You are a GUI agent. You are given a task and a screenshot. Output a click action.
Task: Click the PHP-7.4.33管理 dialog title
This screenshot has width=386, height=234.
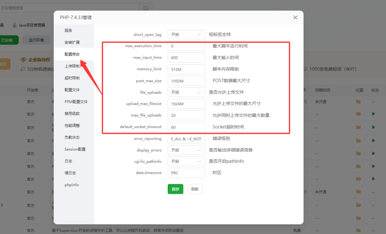(76, 17)
